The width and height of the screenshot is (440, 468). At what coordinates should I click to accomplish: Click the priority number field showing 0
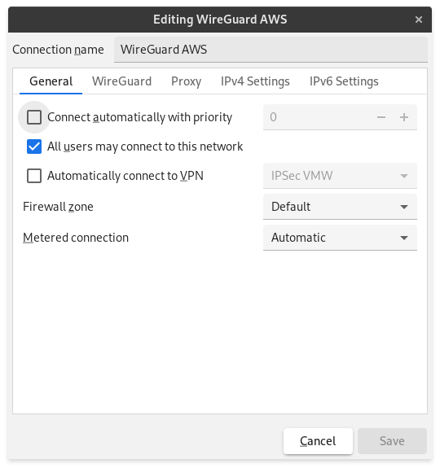click(317, 117)
